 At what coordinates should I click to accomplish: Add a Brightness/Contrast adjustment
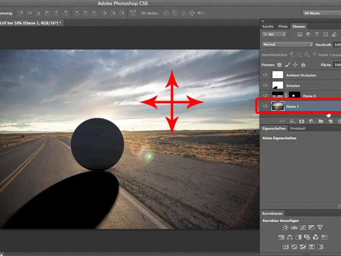tap(285, 227)
